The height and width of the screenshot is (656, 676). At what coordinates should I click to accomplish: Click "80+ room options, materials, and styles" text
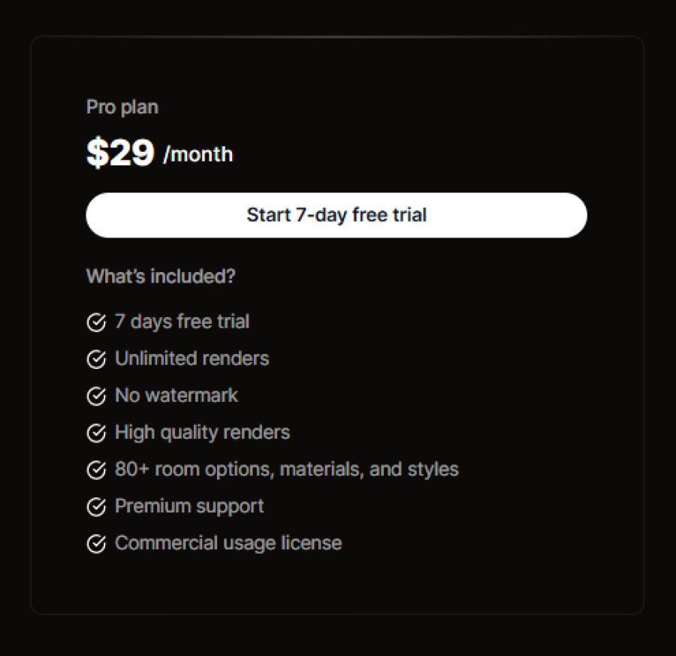[286, 469]
